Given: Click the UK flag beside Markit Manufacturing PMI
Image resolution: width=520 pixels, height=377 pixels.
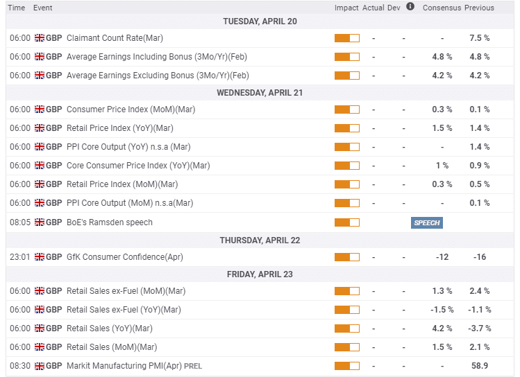Looking at the screenshot, I should click(40, 366).
